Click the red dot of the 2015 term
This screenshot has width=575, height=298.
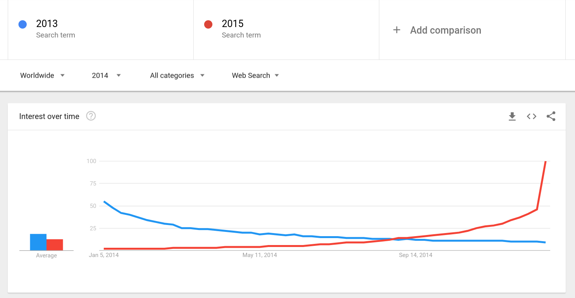tap(208, 24)
